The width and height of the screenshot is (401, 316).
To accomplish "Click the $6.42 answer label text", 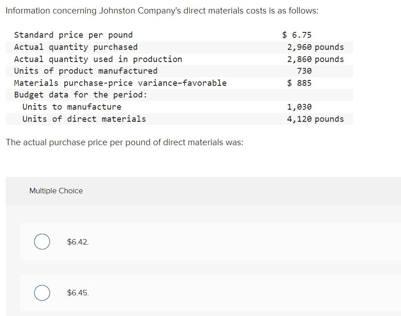I will coord(78,242).
